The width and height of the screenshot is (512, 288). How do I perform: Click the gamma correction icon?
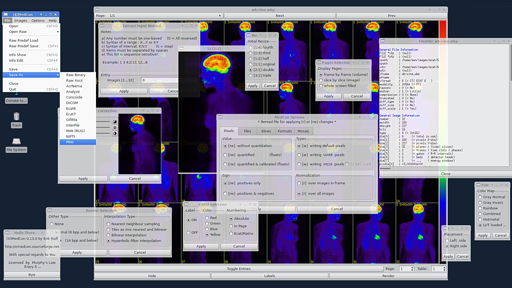coord(115,122)
